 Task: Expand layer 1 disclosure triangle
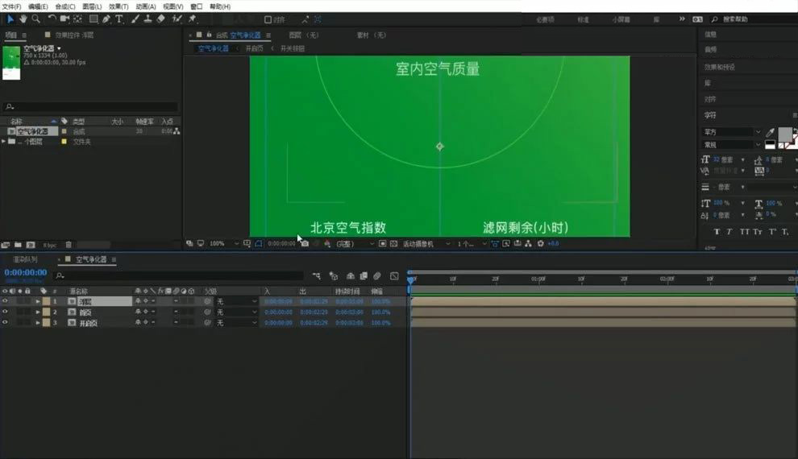(x=38, y=301)
